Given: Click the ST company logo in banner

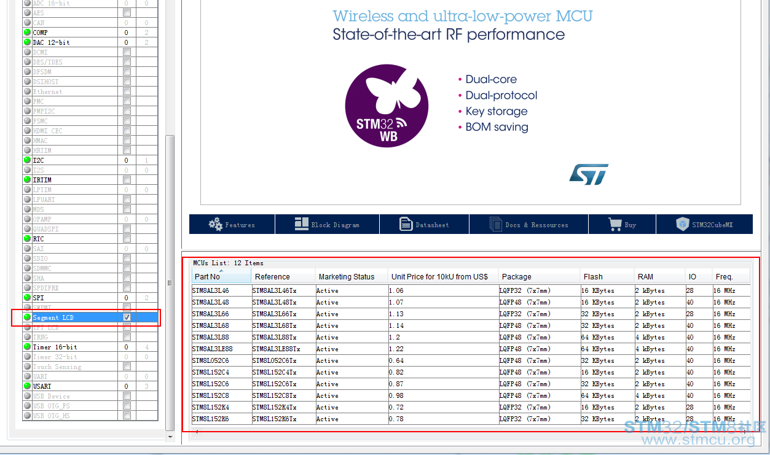Looking at the screenshot, I should 589,174.
